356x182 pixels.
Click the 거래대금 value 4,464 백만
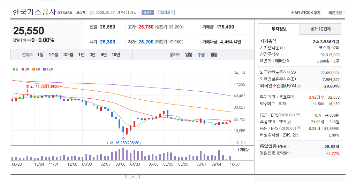[x=231, y=42]
